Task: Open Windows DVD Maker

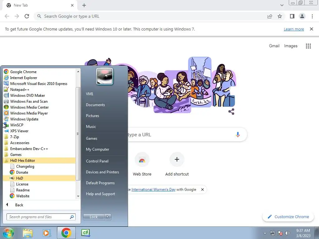Action: [39, 95]
